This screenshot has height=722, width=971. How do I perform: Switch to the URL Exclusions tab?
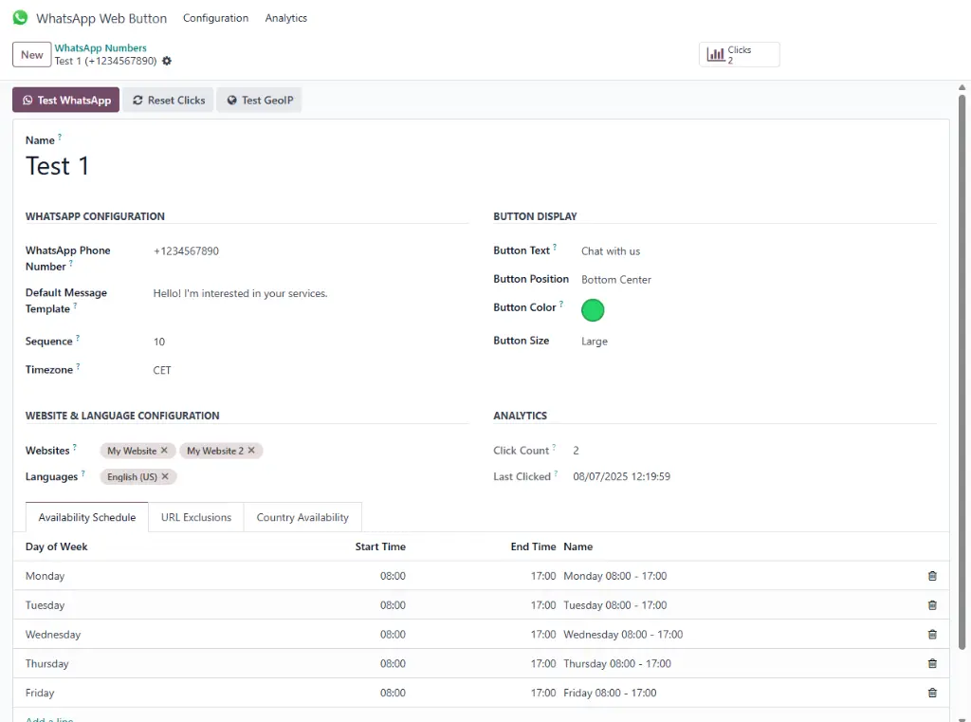195,517
